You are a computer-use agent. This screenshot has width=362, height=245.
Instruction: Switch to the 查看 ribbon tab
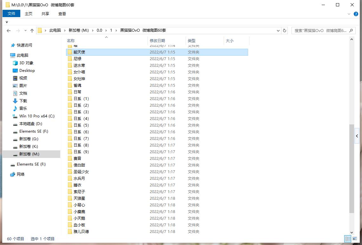(62, 14)
